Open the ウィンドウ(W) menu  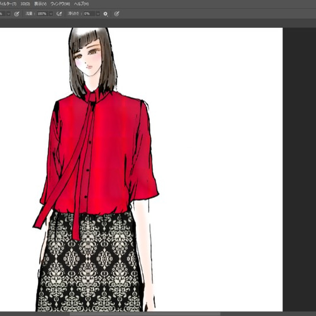pos(60,4)
